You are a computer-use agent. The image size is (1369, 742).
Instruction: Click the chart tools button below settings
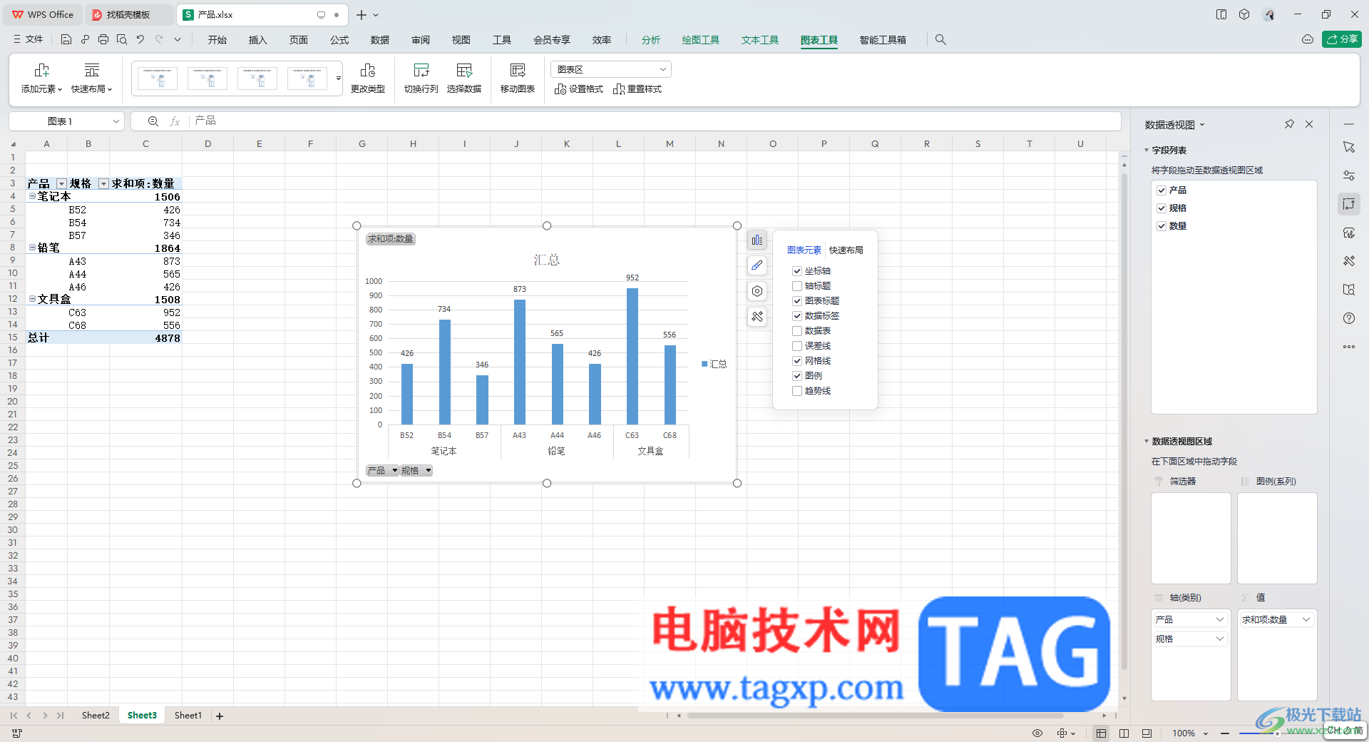(x=757, y=317)
